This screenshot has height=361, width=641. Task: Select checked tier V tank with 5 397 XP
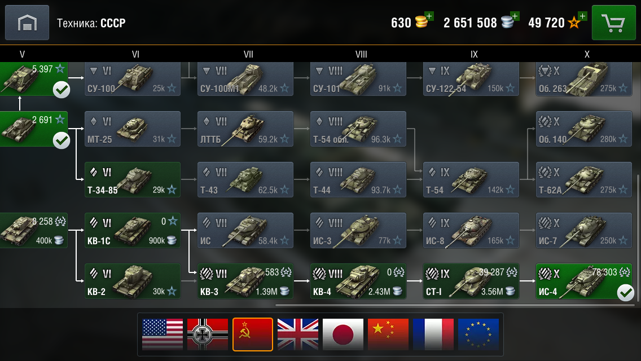pos(33,79)
